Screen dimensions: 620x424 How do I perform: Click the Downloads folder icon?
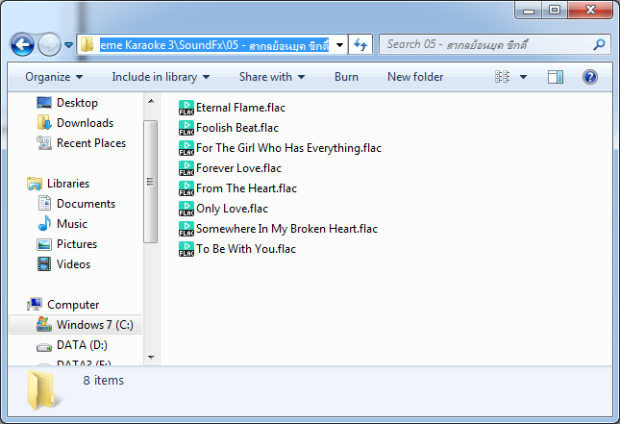44,123
